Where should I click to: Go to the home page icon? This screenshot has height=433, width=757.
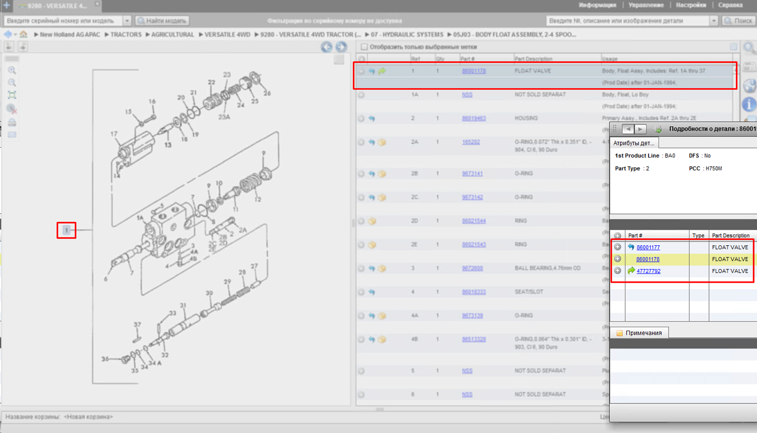(x=23, y=34)
